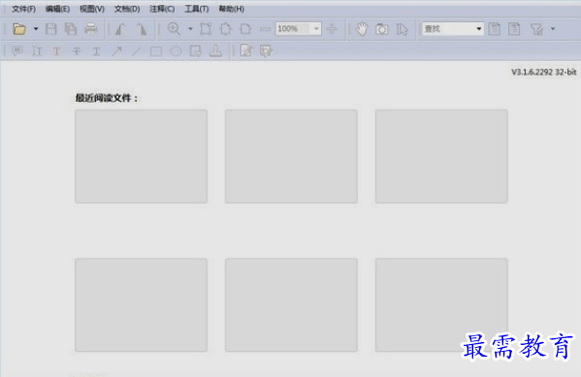Click the actual-size page icon
The height and width of the screenshot is (377, 581).
[x=206, y=28]
